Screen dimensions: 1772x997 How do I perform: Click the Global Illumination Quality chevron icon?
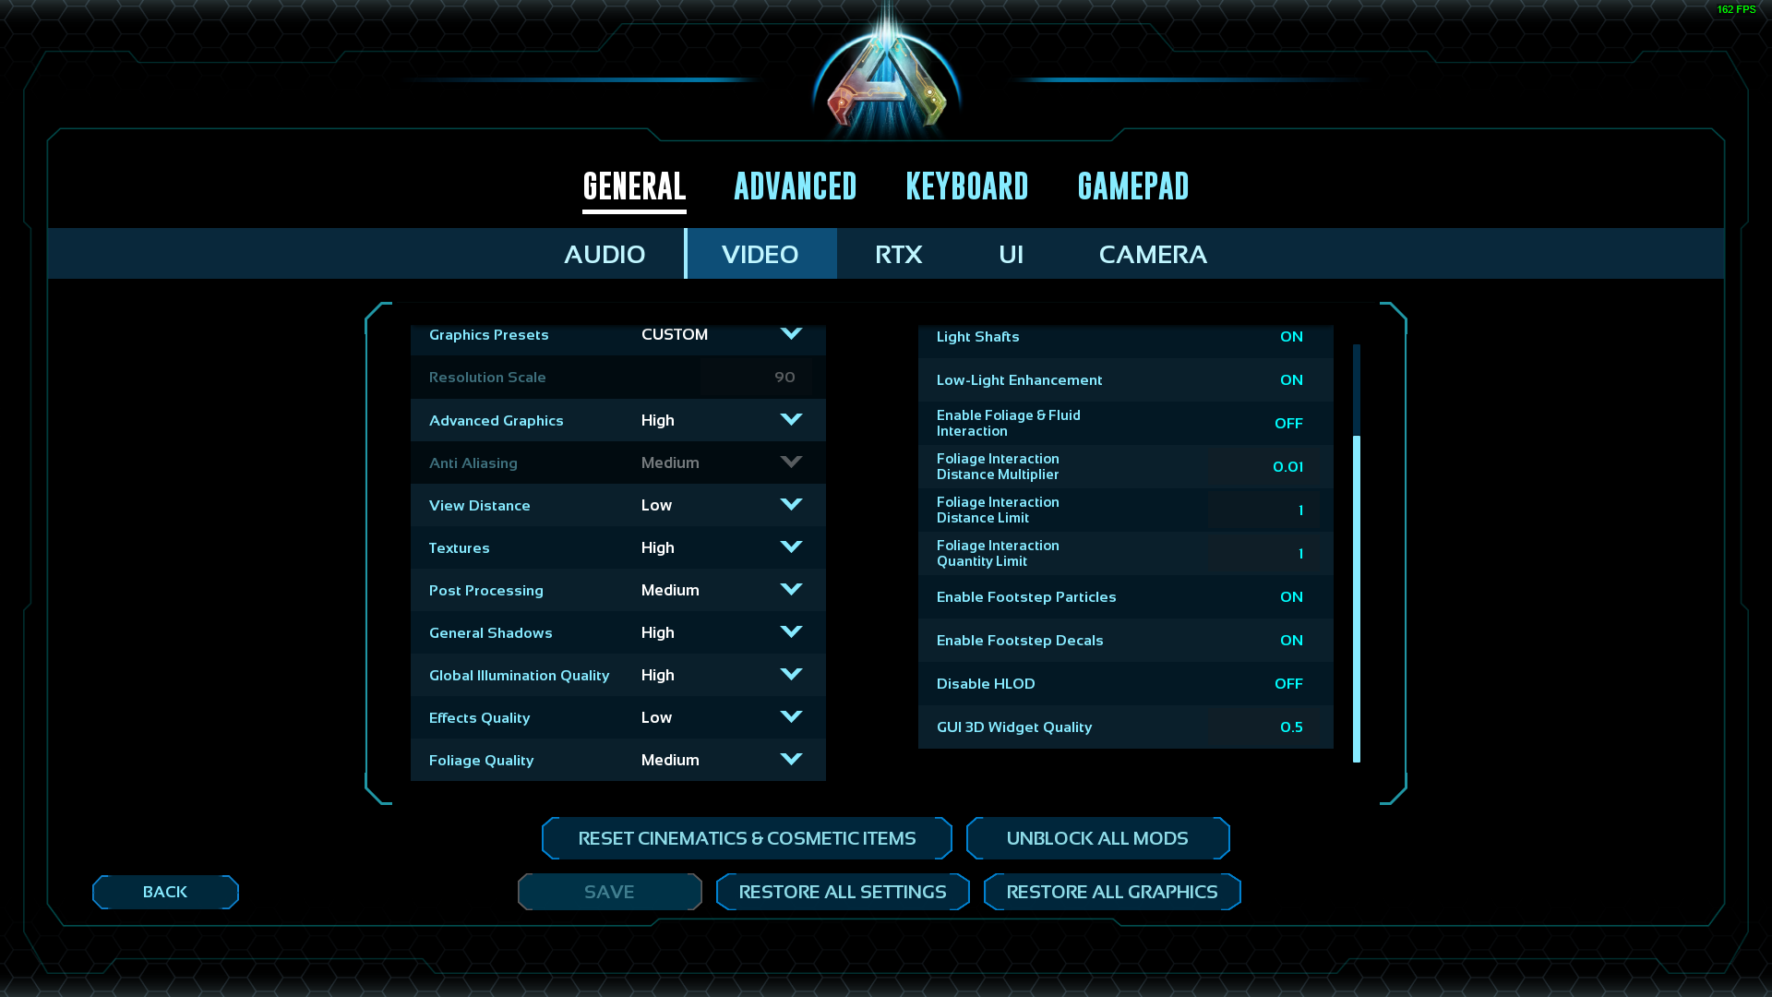791,675
